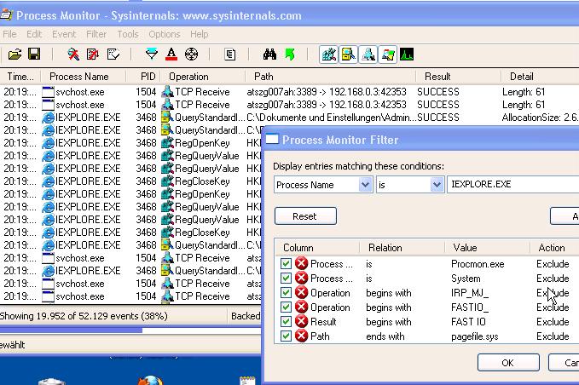Sort by the PID column header
579x385 pixels.
point(143,77)
